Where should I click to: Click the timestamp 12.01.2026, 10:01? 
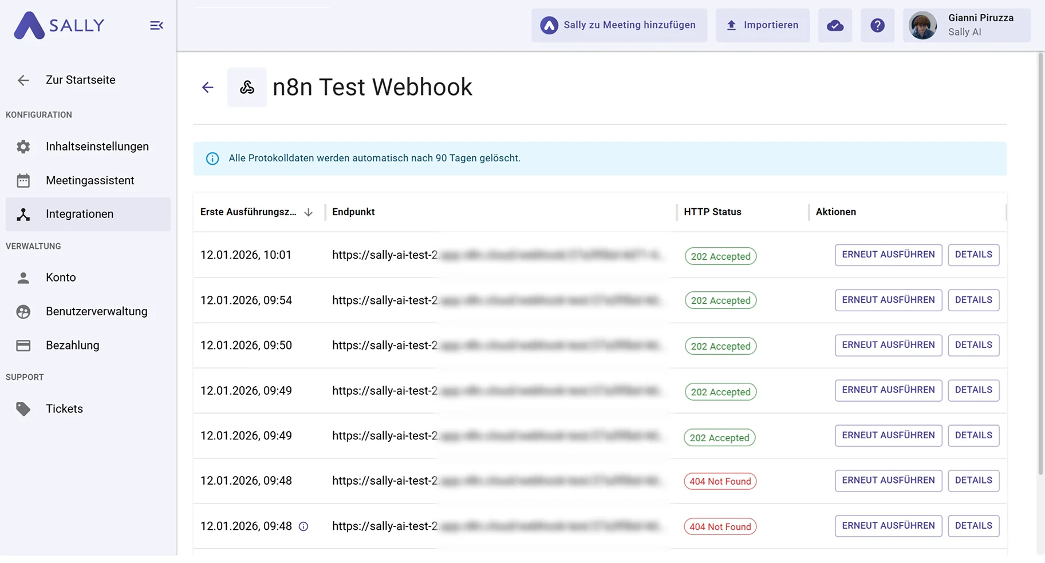pos(246,255)
